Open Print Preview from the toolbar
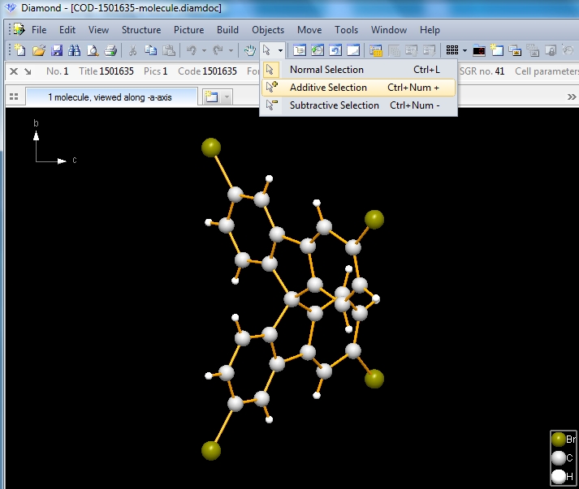The height and width of the screenshot is (489, 579). [x=93, y=50]
